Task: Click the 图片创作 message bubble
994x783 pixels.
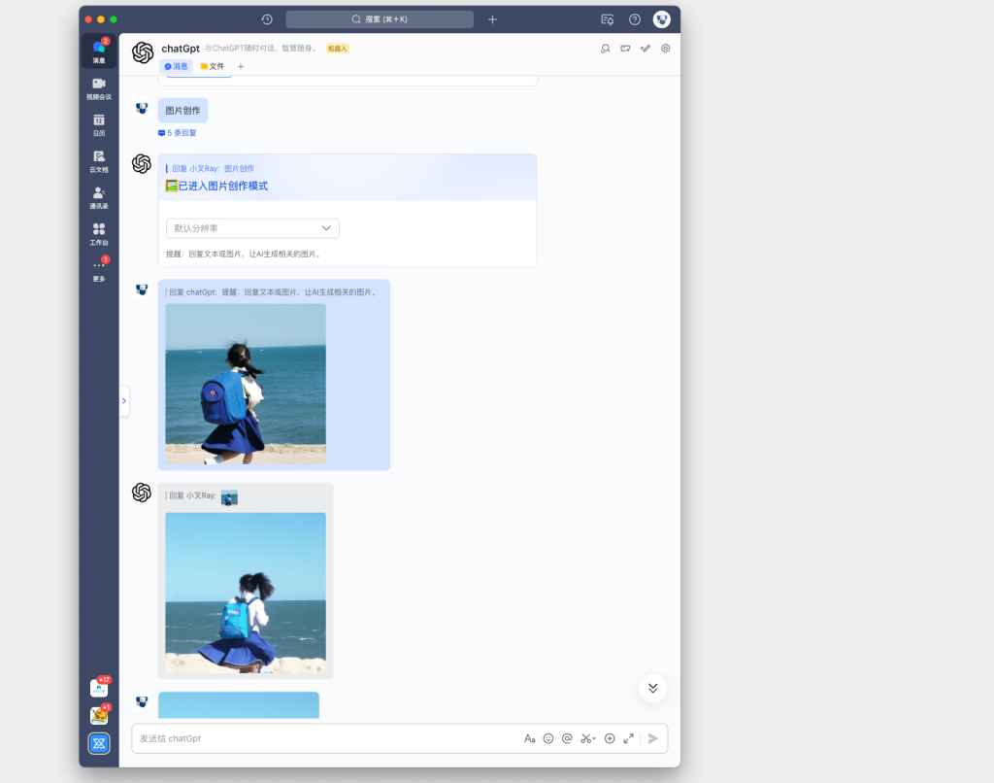Action: [x=182, y=111]
